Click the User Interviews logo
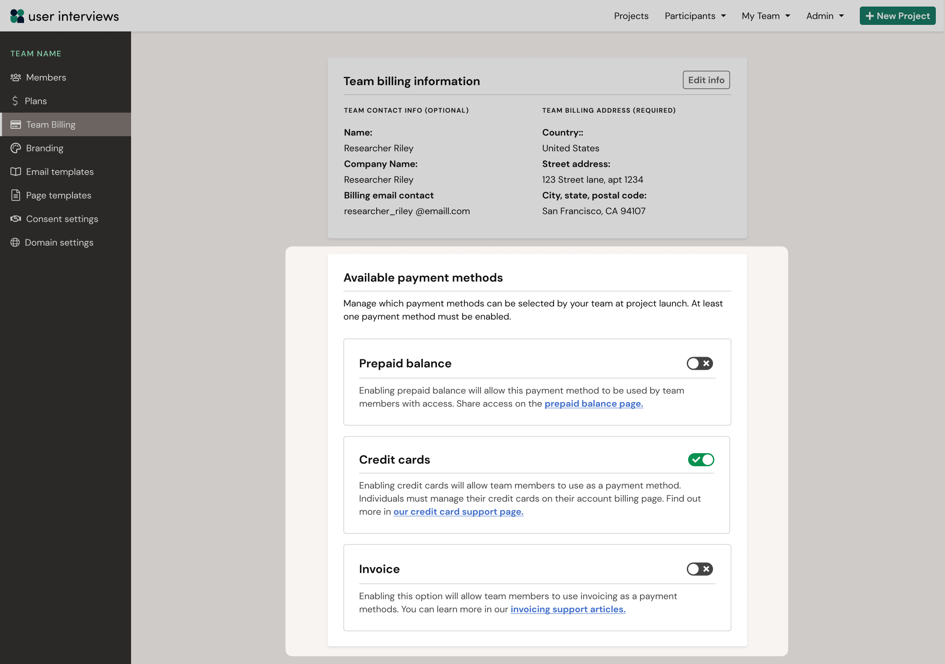The width and height of the screenshot is (945, 664). (x=65, y=16)
